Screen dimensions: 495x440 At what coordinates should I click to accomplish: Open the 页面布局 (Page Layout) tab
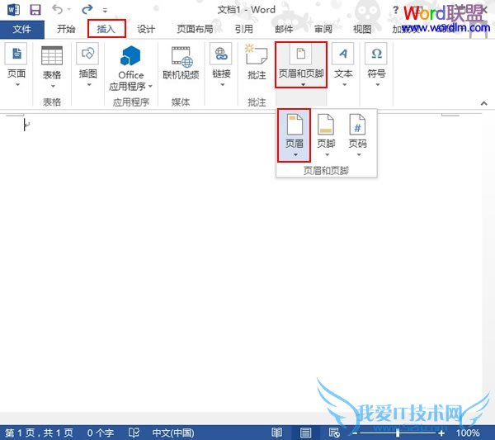pos(195,30)
